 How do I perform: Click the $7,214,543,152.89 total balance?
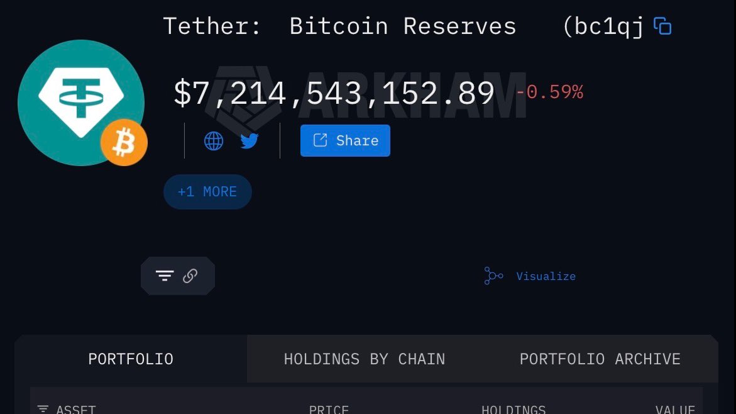coord(334,94)
